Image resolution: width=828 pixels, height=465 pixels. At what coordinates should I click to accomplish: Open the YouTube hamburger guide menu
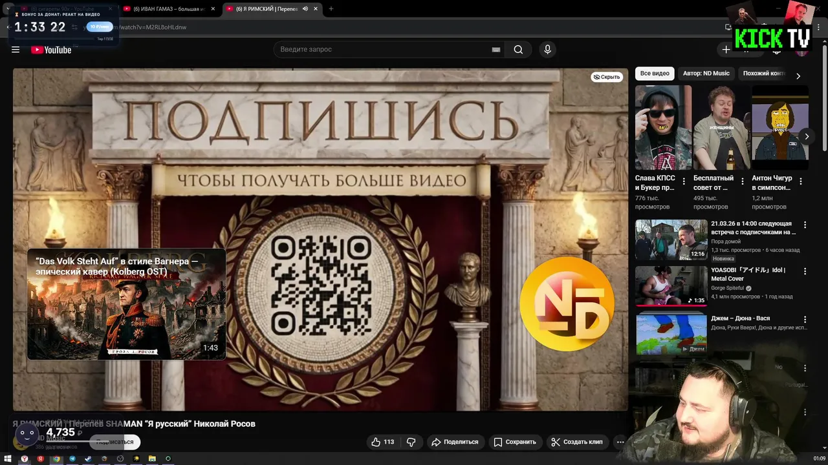point(16,50)
